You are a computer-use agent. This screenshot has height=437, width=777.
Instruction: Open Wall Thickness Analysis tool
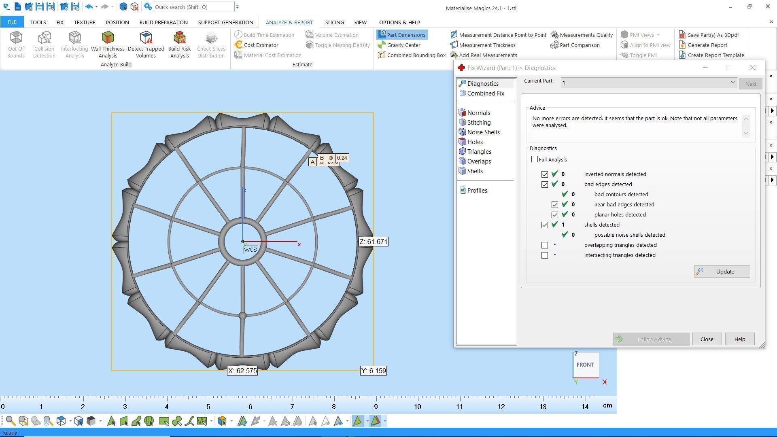(x=108, y=45)
